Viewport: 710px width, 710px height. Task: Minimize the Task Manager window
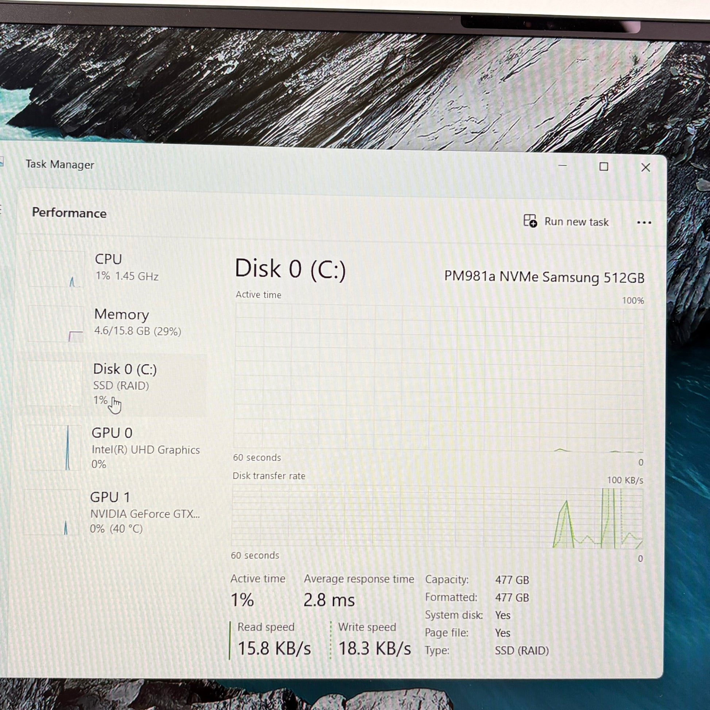pyautogui.click(x=562, y=166)
